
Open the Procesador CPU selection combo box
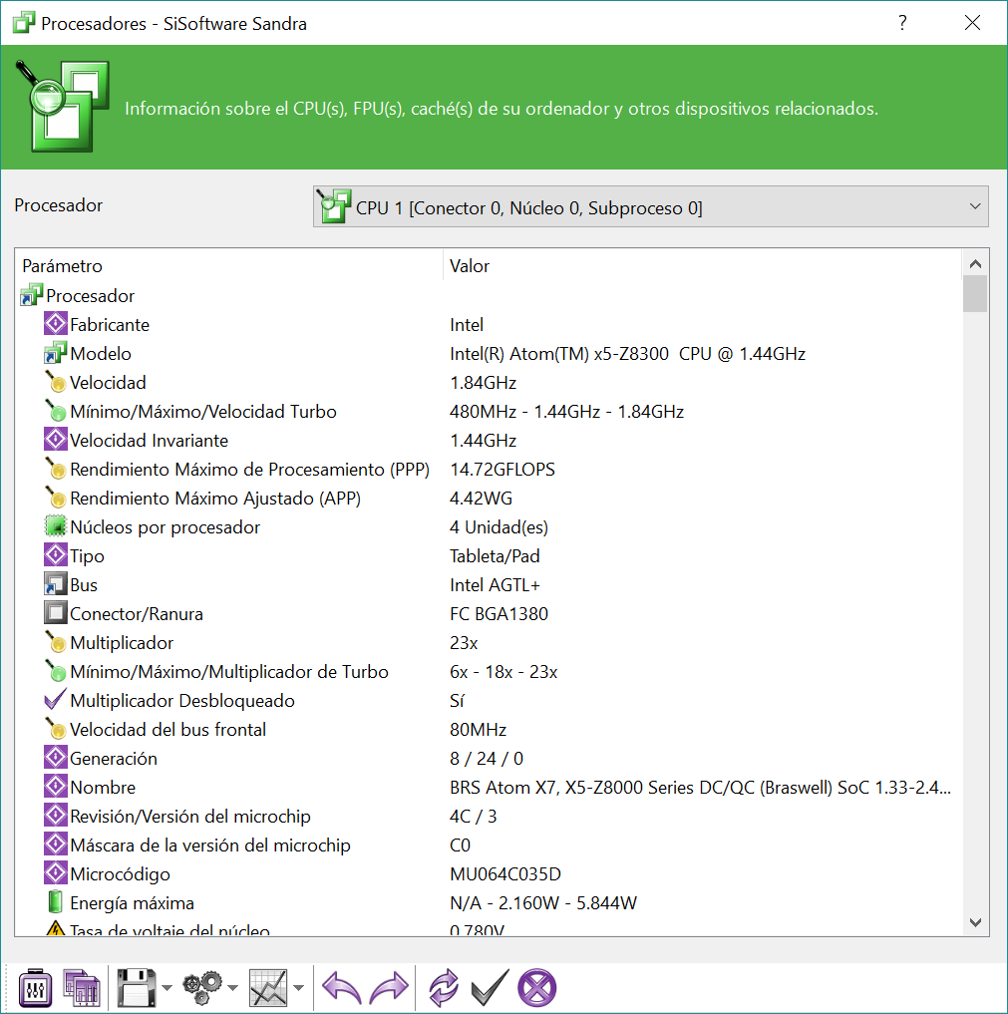click(650, 207)
